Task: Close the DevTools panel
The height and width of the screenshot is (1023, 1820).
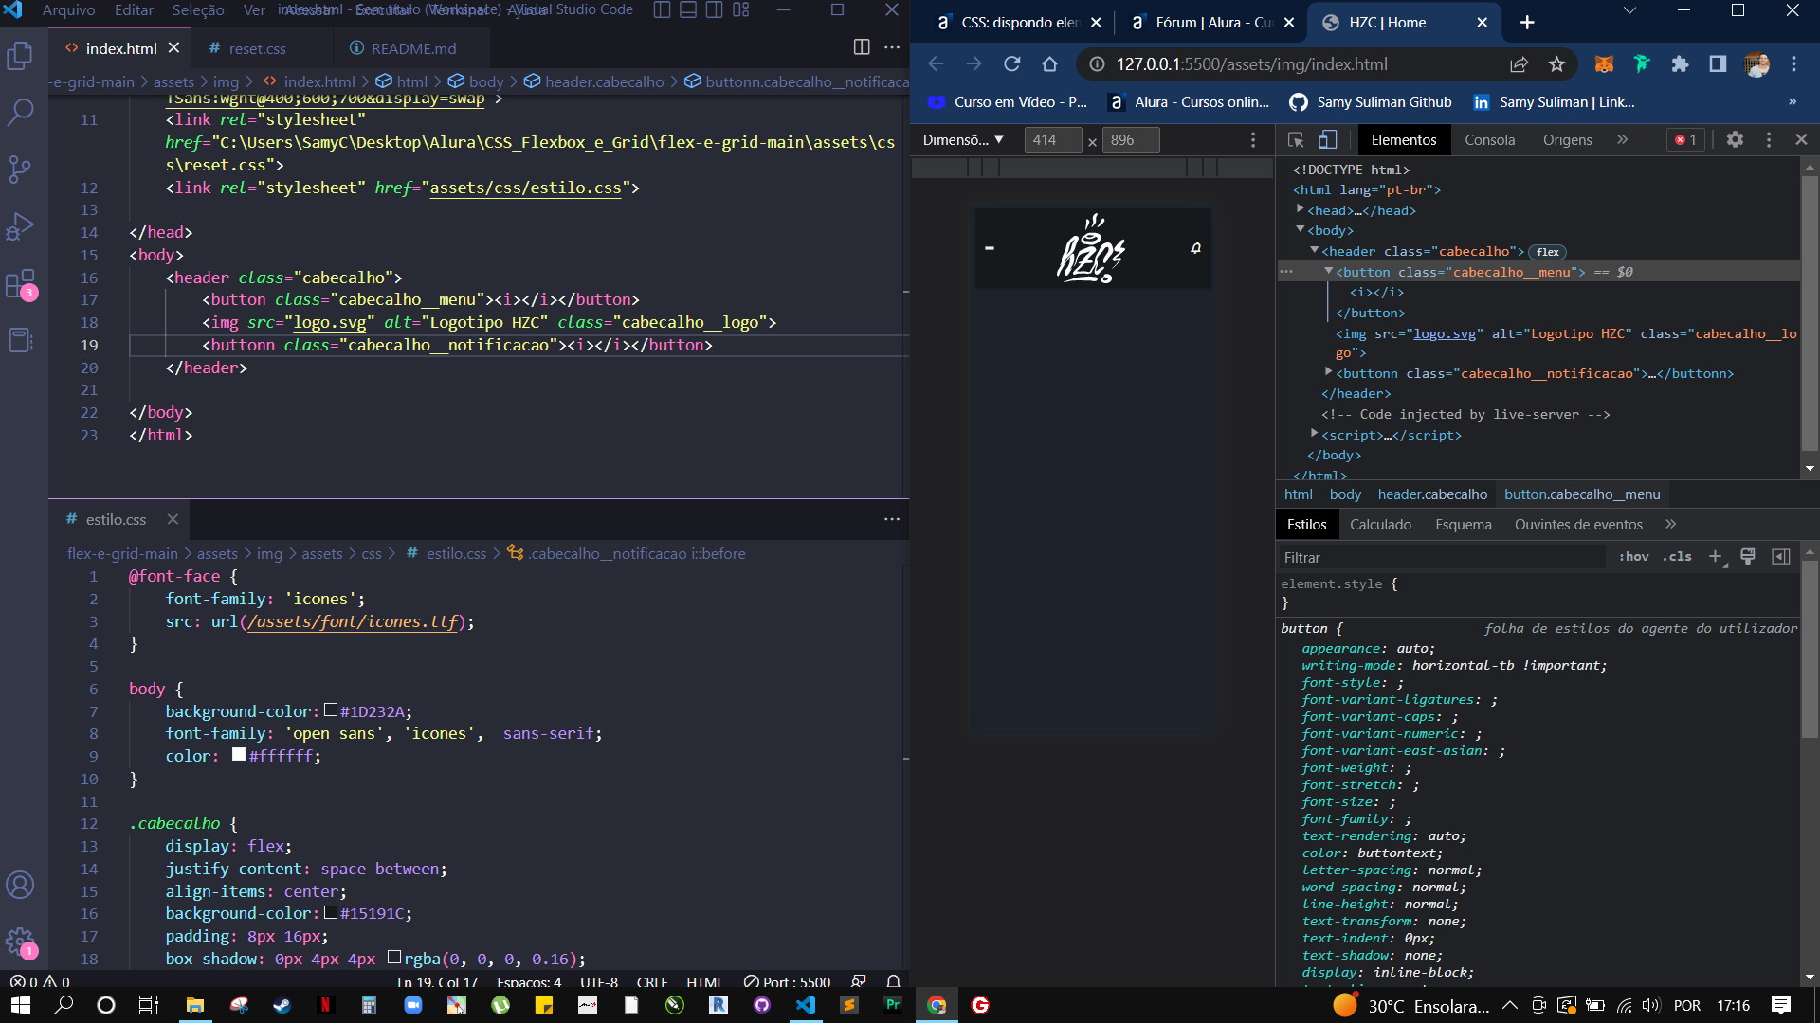Action: (x=1801, y=140)
